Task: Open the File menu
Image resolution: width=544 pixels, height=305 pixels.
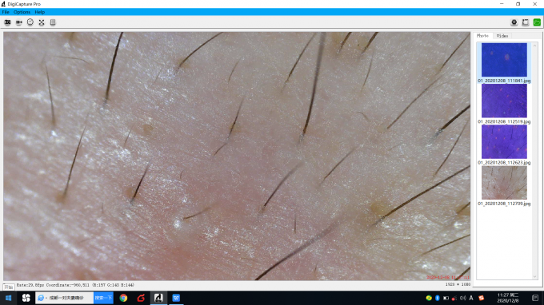Action: click(x=6, y=12)
